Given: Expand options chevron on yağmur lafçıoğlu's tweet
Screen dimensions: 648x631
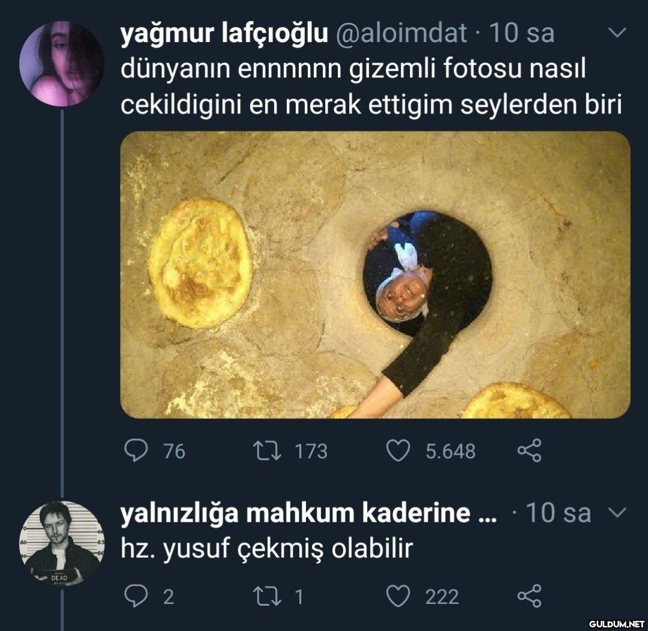Looking at the screenshot, I should tap(617, 33).
